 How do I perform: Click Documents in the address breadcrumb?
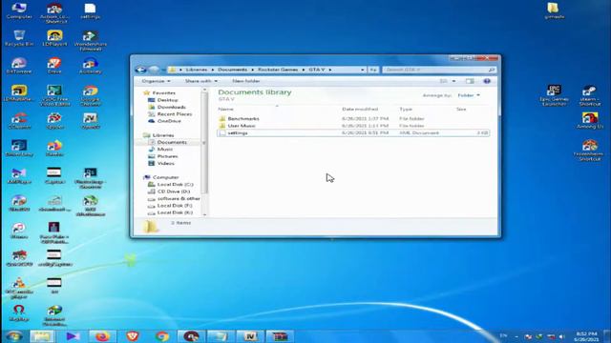point(232,70)
